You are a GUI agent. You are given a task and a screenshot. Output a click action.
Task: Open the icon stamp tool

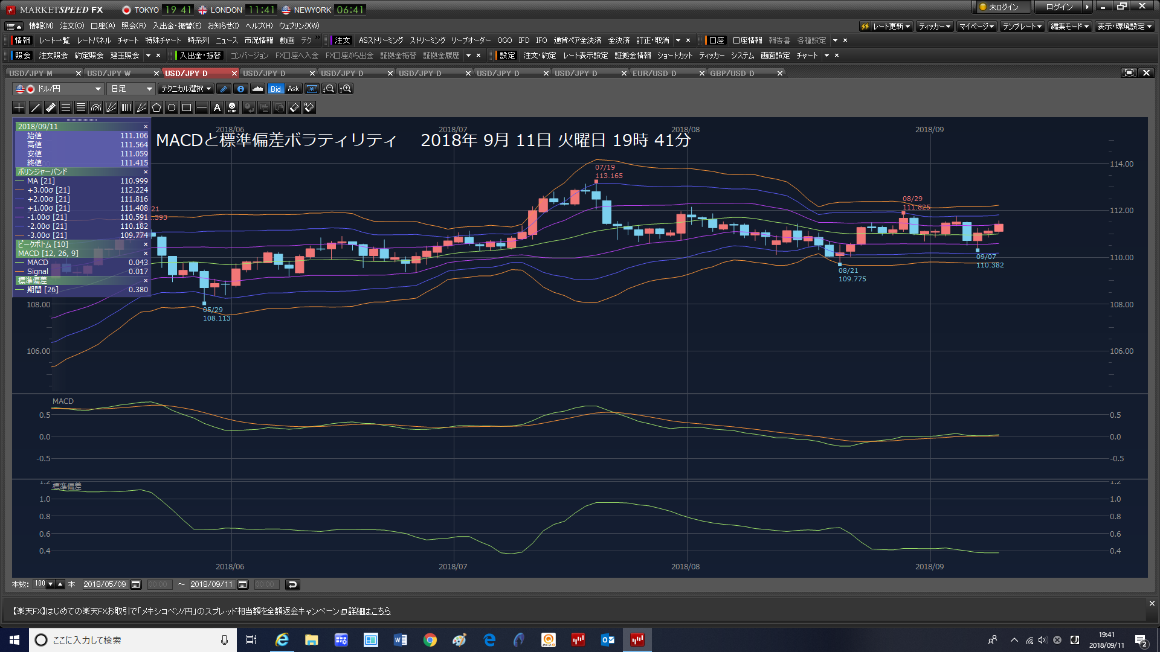coord(233,107)
